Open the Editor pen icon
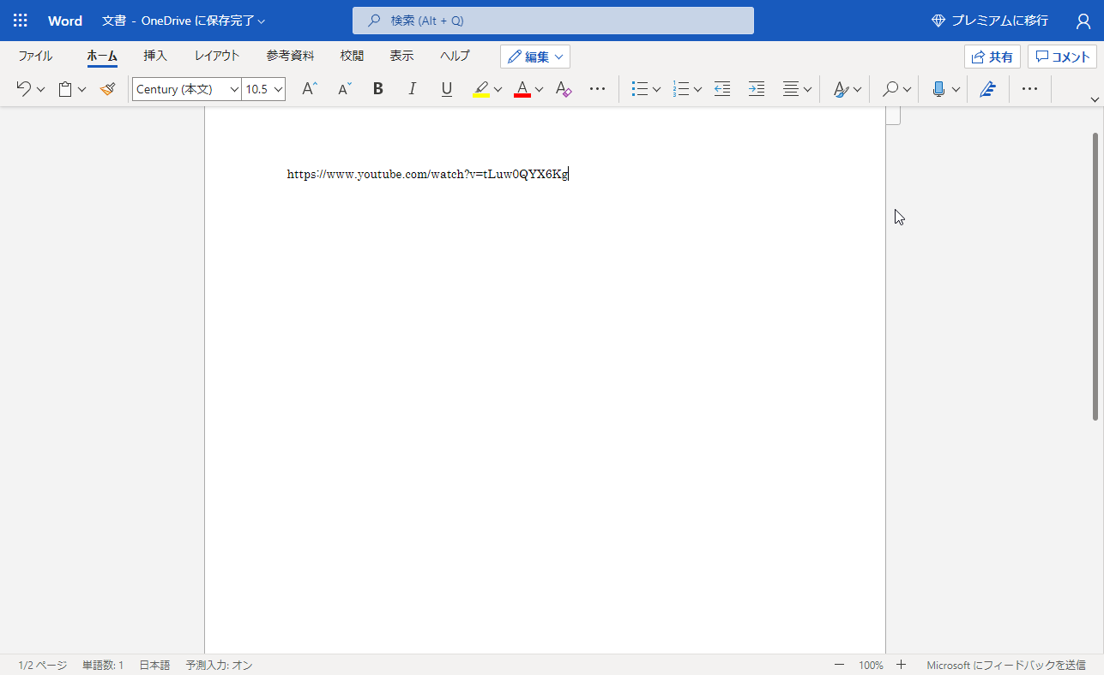This screenshot has width=1104, height=675. pos(987,88)
